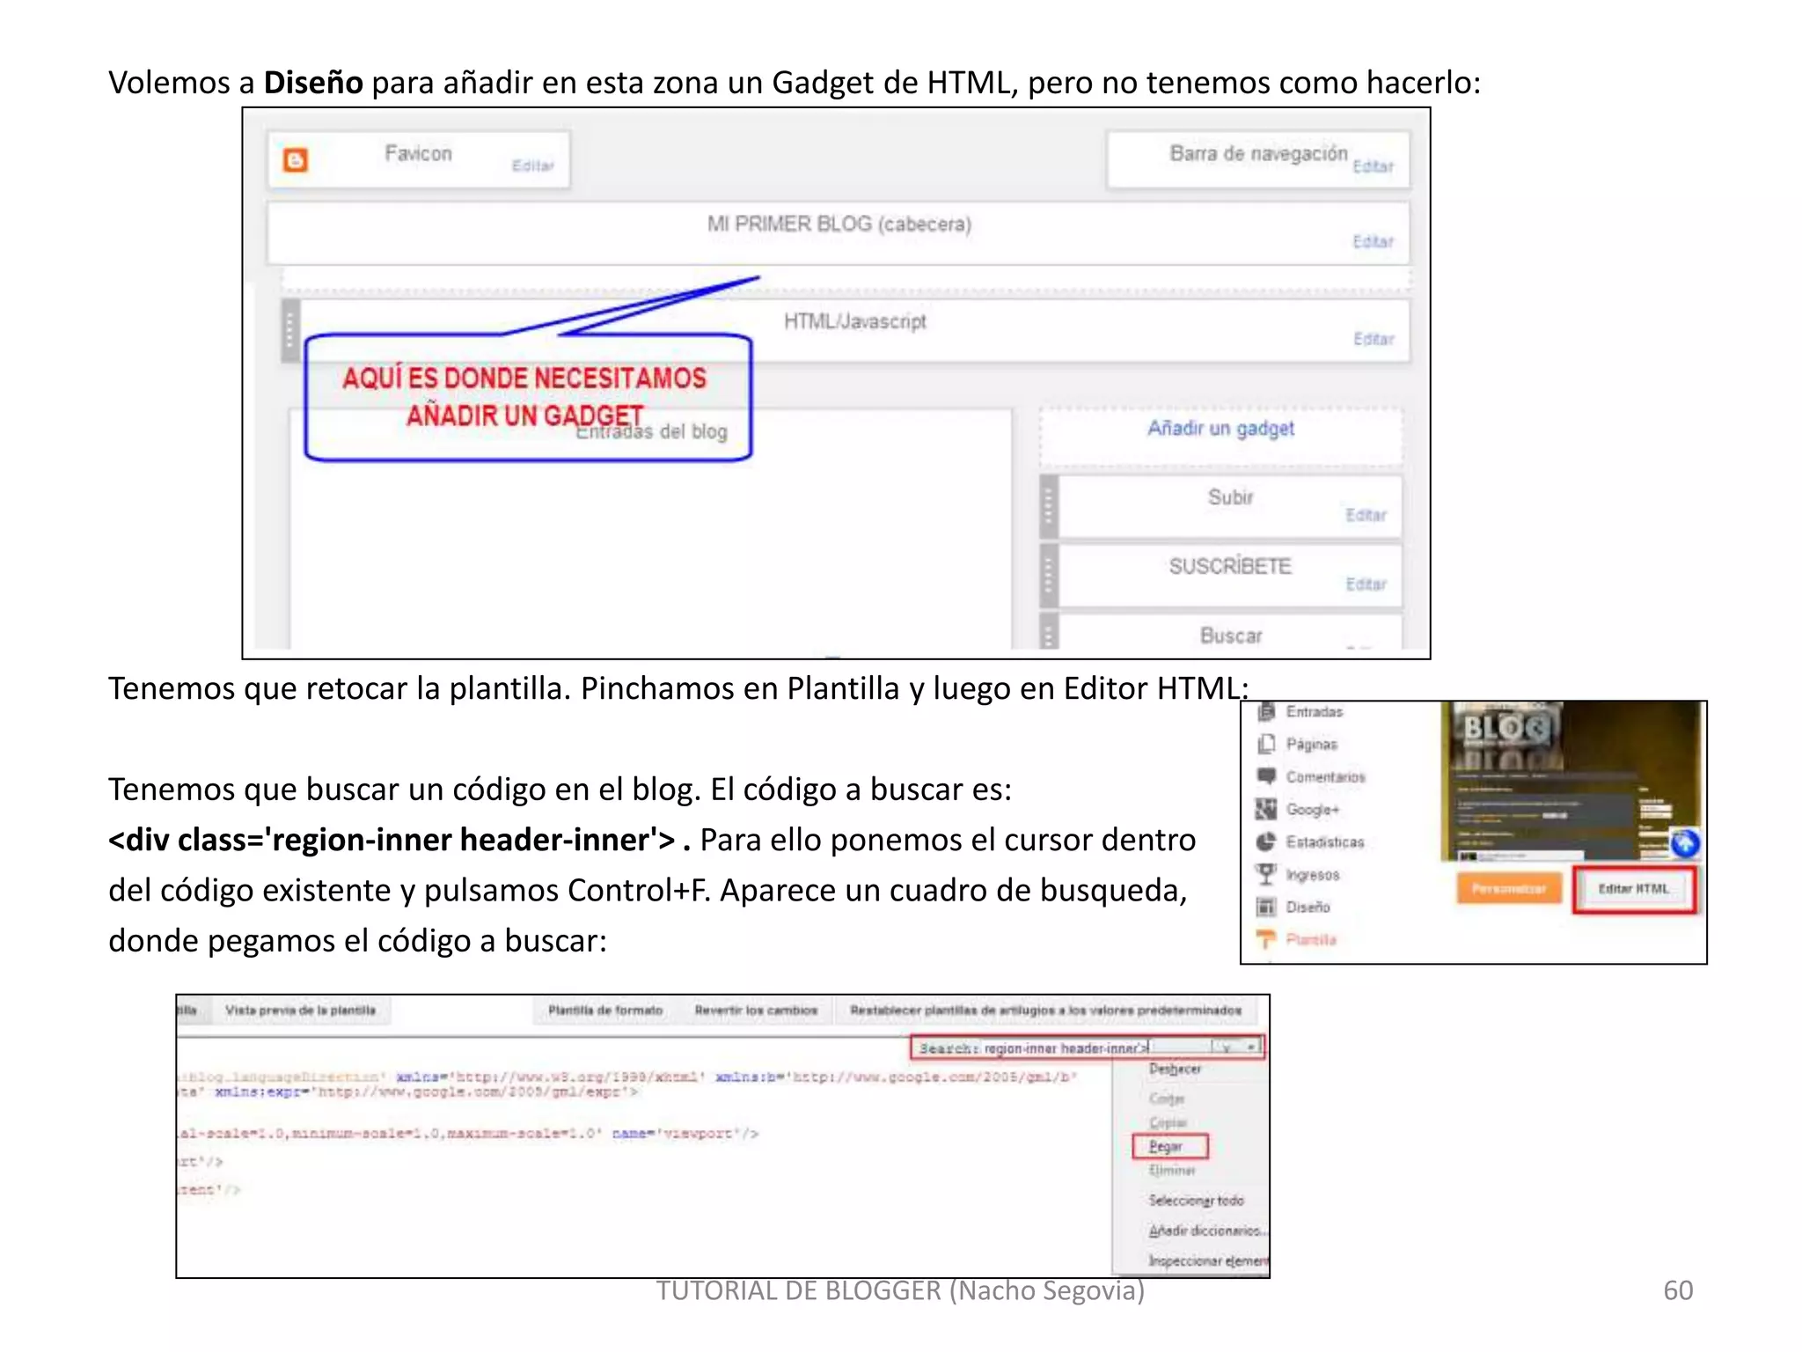
Task: Choose Inspeccionar elemento from the context menu
Action: [1208, 1261]
